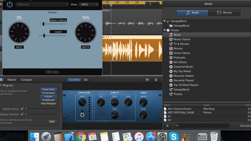Select Classical Music smart playlist
This screenshot has width=251, height=141.
pos(181,67)
